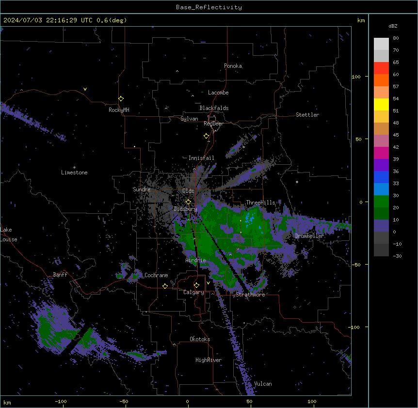Click the dBZ legend heading
The width and height of the screenshot is (418, 408).
pos(393,26)
